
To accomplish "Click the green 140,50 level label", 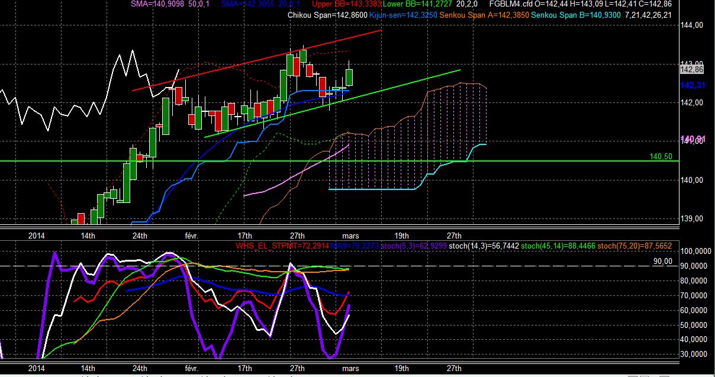I will pos(660,156).
